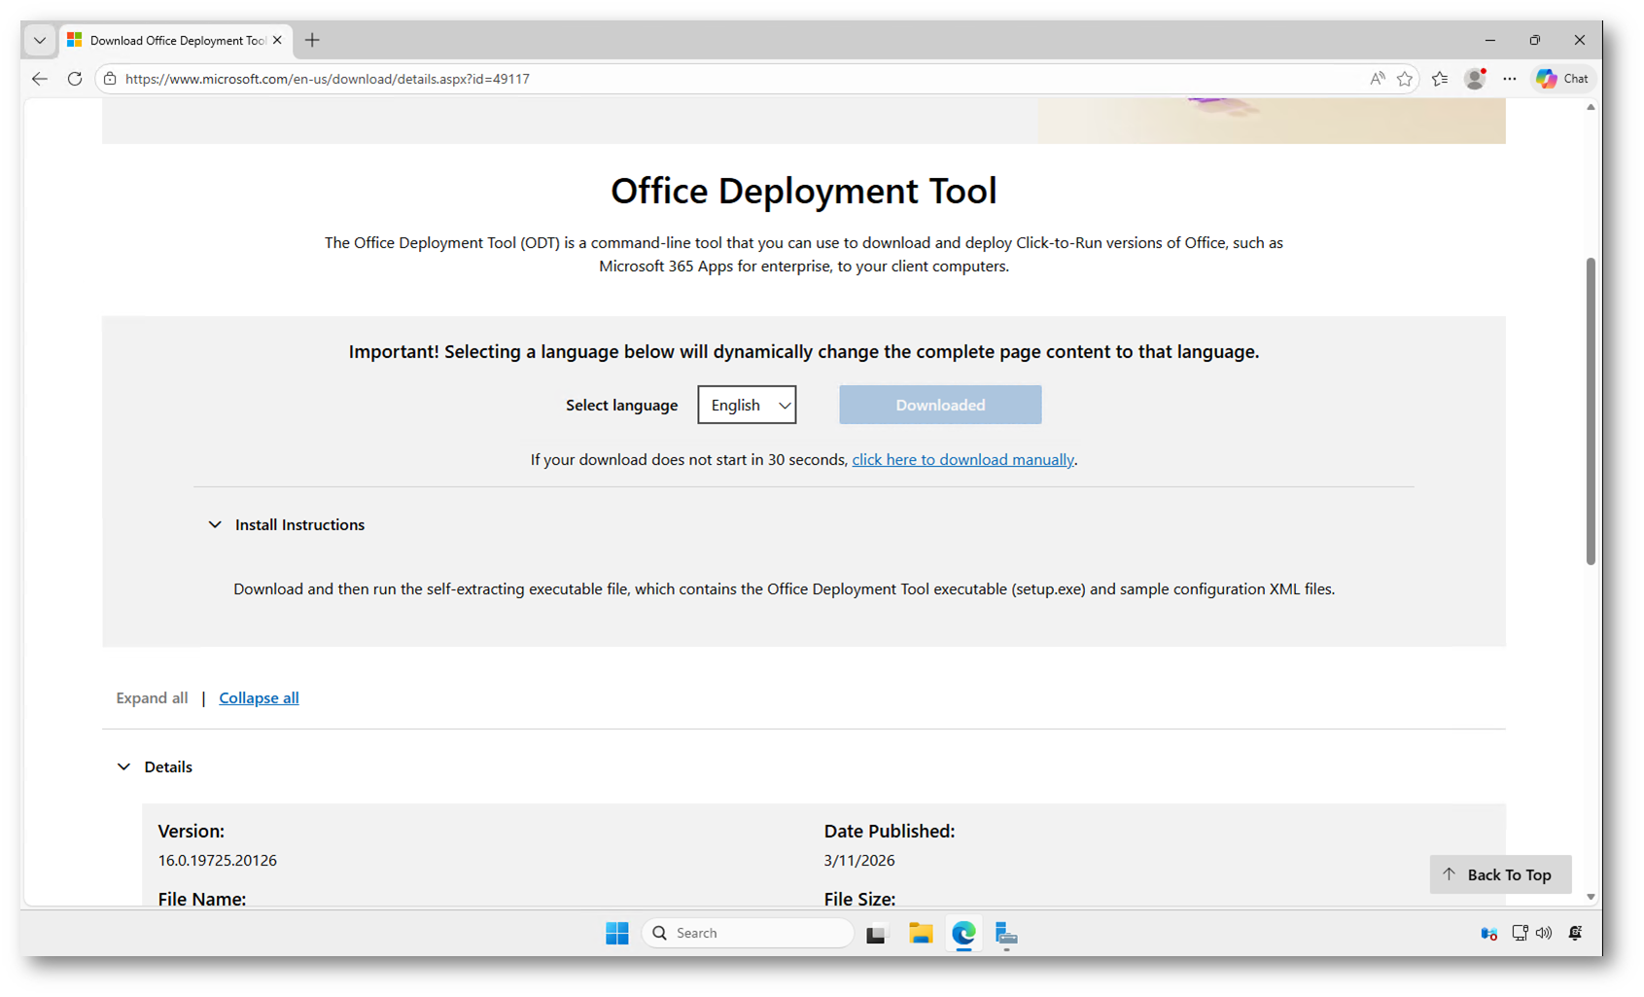Collapse the Install Instructions section
This screenshot has width=1644, height=997.
[x=215, y=525]
